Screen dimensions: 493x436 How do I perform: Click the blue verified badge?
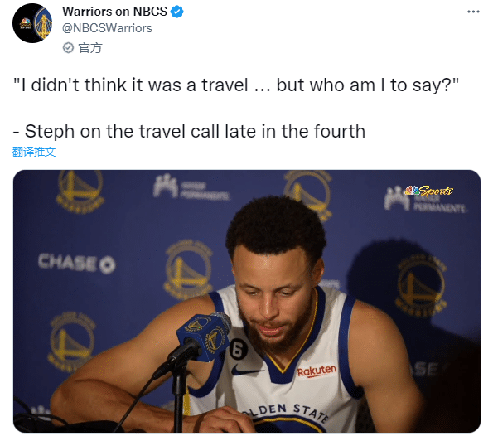tap(177, 12)
